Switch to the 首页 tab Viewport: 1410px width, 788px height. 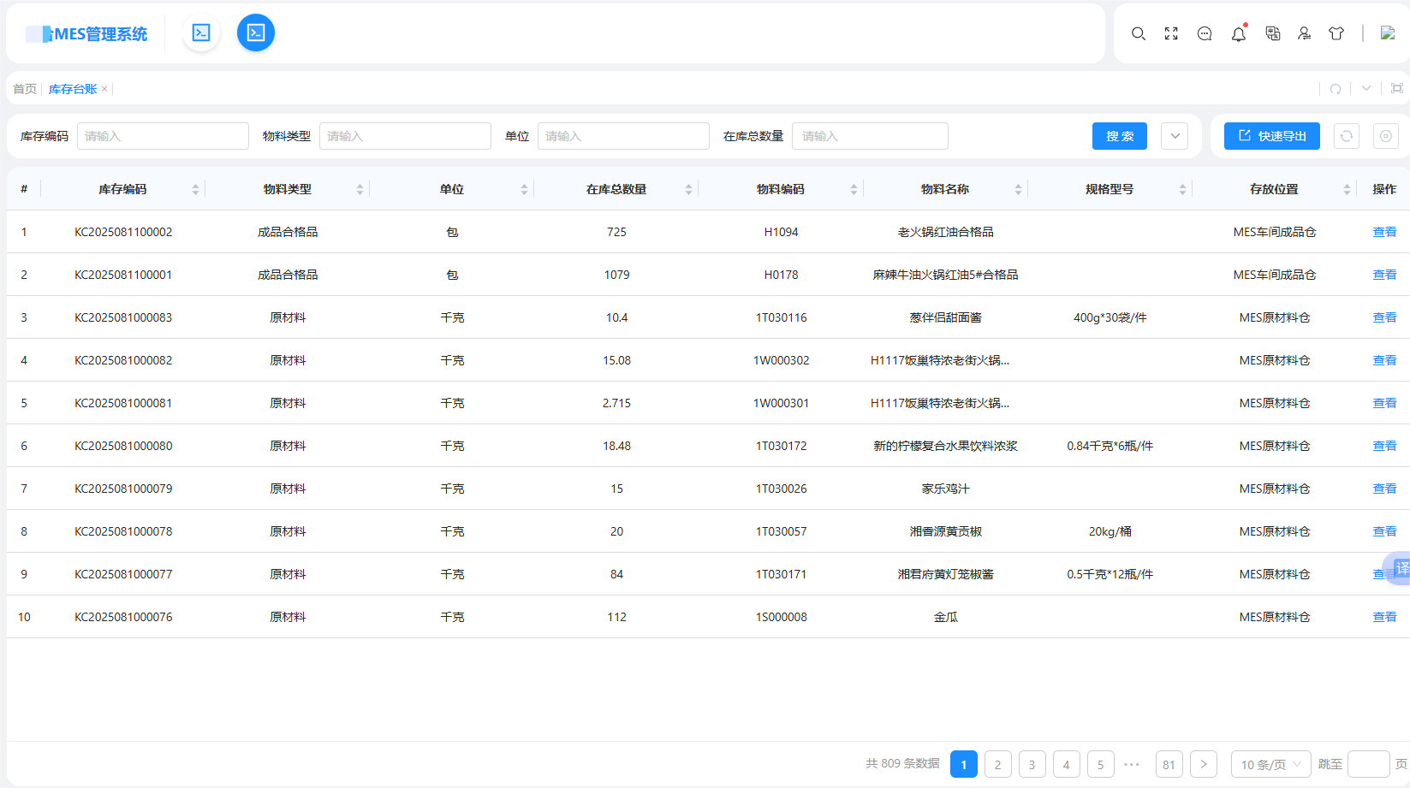(25, 89)
